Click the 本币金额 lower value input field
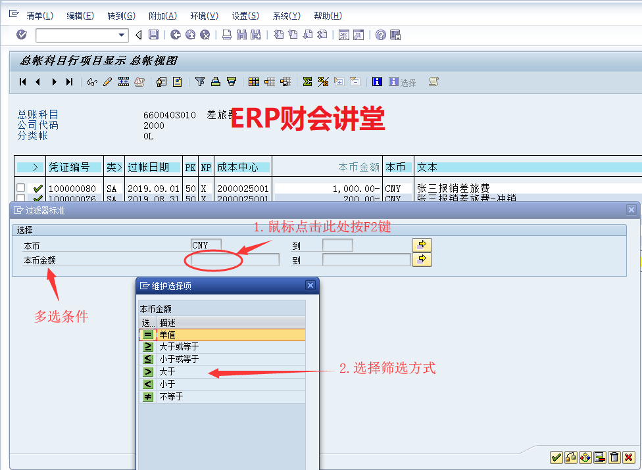Image resolution: width=642 pixels, height=470 pixels. (x=235, y=260)
